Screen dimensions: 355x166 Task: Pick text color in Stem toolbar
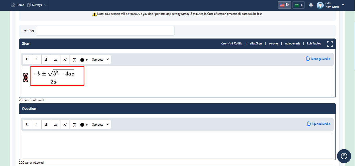(84, 60)
